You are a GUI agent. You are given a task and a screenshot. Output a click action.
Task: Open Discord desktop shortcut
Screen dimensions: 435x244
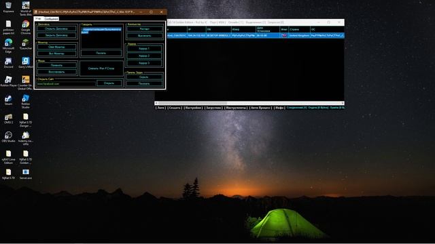(x=8, y=63)
